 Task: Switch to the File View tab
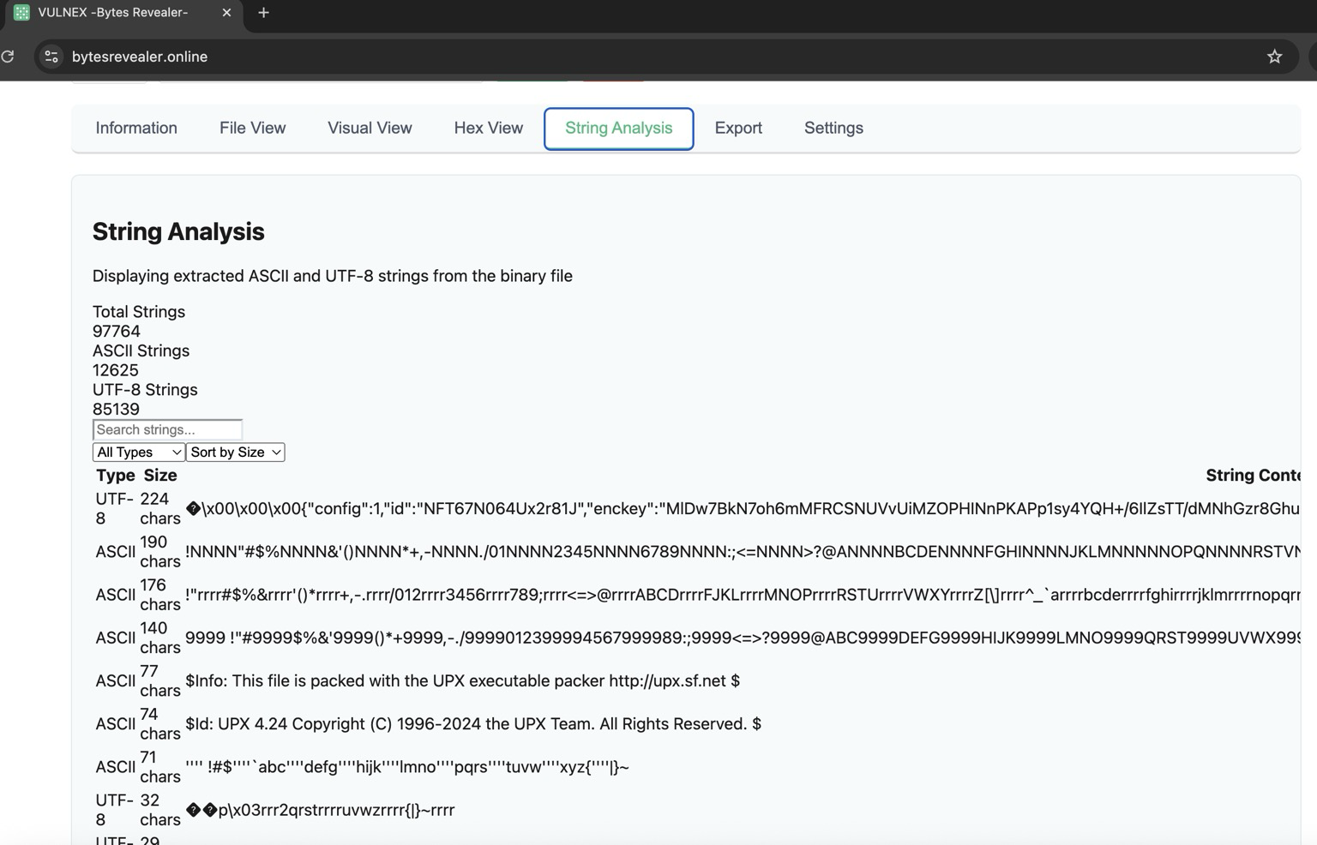(252, 129)
